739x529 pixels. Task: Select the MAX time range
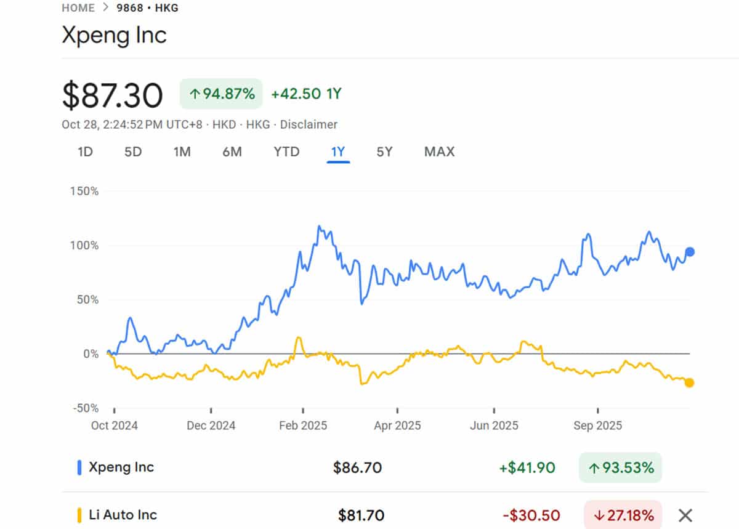(x=439, y=151)
